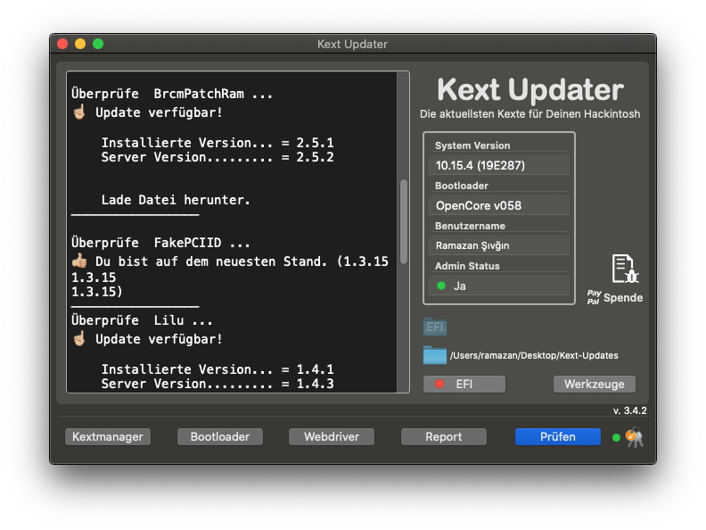Open the changelog document icon above Spende
Viewport: 706px width, 530px height.
coord(625,269)
